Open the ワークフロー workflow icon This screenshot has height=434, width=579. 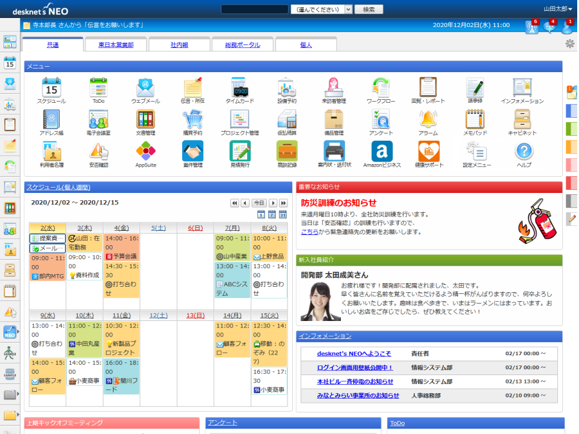coord(381,88)
